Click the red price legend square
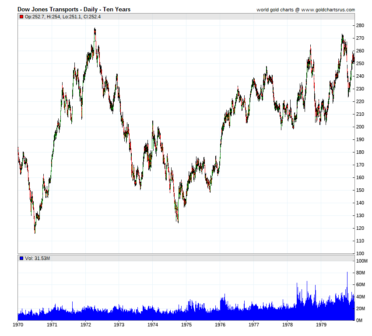This screenshot has height=336, width=372. tap(21, 17)
